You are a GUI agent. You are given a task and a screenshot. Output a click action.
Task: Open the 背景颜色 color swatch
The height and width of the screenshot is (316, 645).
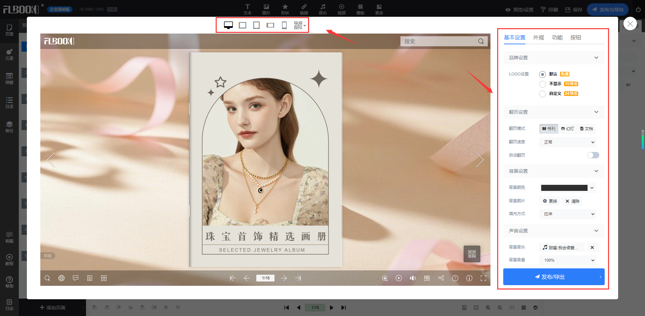click(564, 188)
